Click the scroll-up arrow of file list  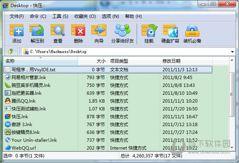(232, 60)
